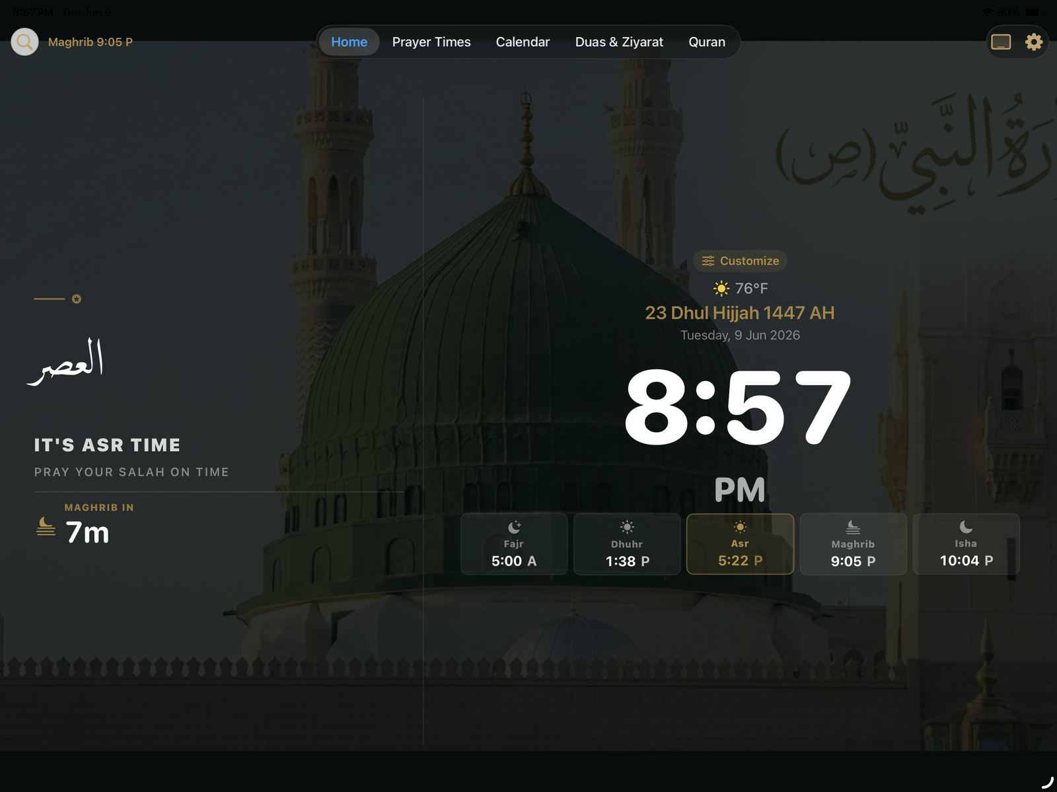Screen dimensions: 1057x792
Task: Open the search magnifier icon
Action: pyautogui.click(x=24, y=42)
